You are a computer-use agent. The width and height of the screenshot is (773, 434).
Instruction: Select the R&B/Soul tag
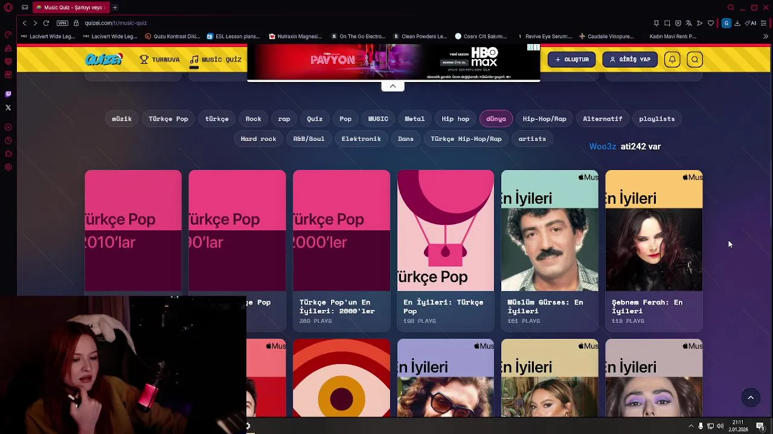[x=309, y=139]
